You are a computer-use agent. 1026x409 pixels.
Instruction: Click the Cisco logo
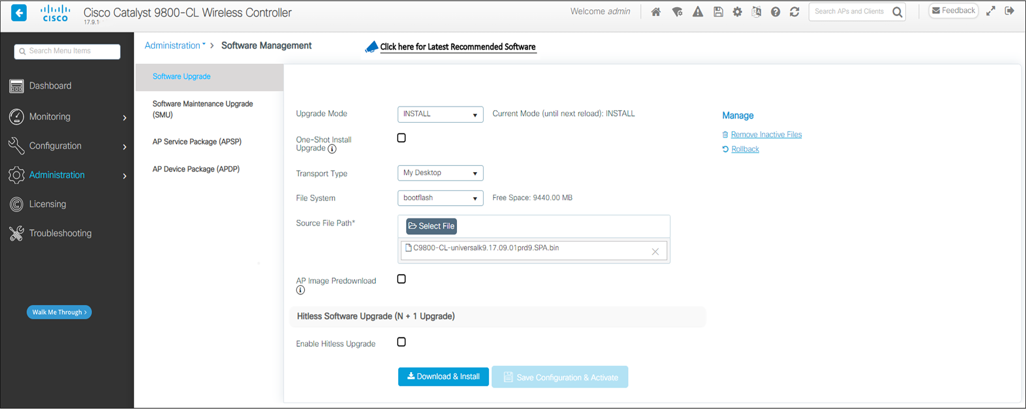(x=55, y=13)
